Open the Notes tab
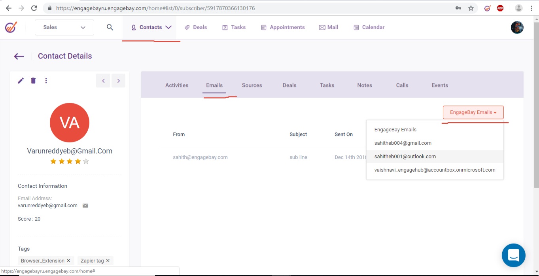This screenshot has width=539, height=276. [364, 85]
